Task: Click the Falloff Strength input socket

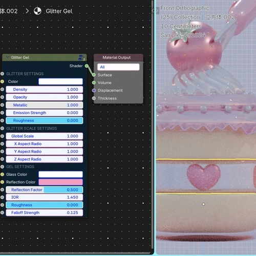Action: point(2,212)
